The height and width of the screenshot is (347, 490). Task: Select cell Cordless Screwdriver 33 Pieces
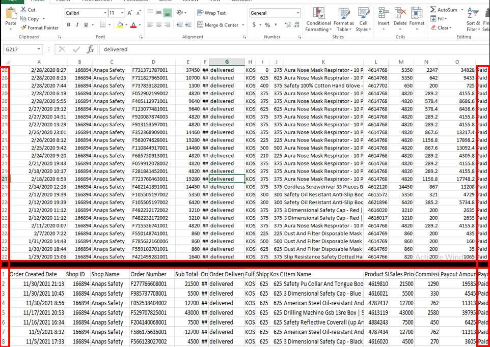[323, 187]
